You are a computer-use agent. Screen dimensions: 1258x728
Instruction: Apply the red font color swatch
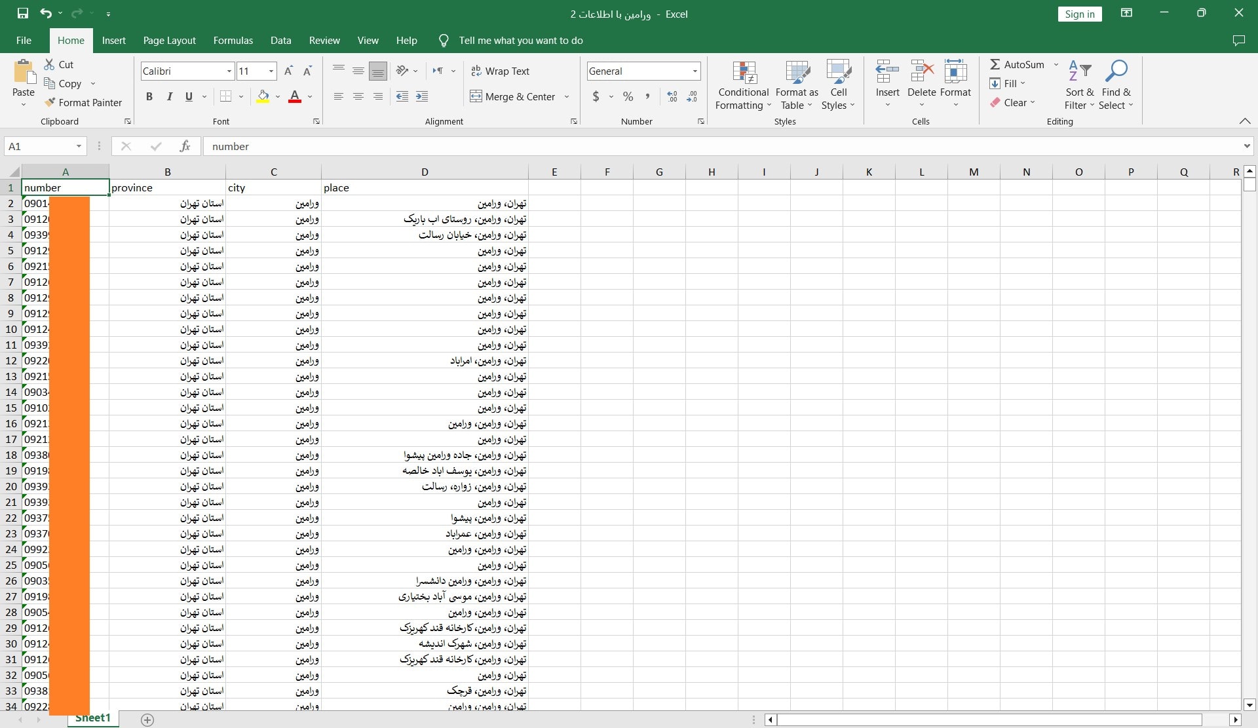tap(295, 96)
